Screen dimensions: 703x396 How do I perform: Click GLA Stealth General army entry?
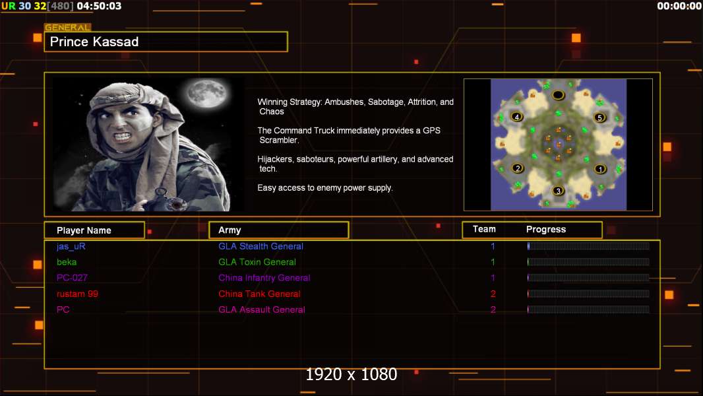260,246
